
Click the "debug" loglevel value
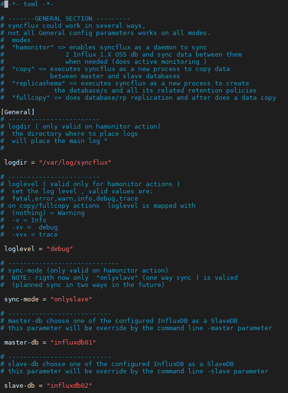[x=60, y=249]
